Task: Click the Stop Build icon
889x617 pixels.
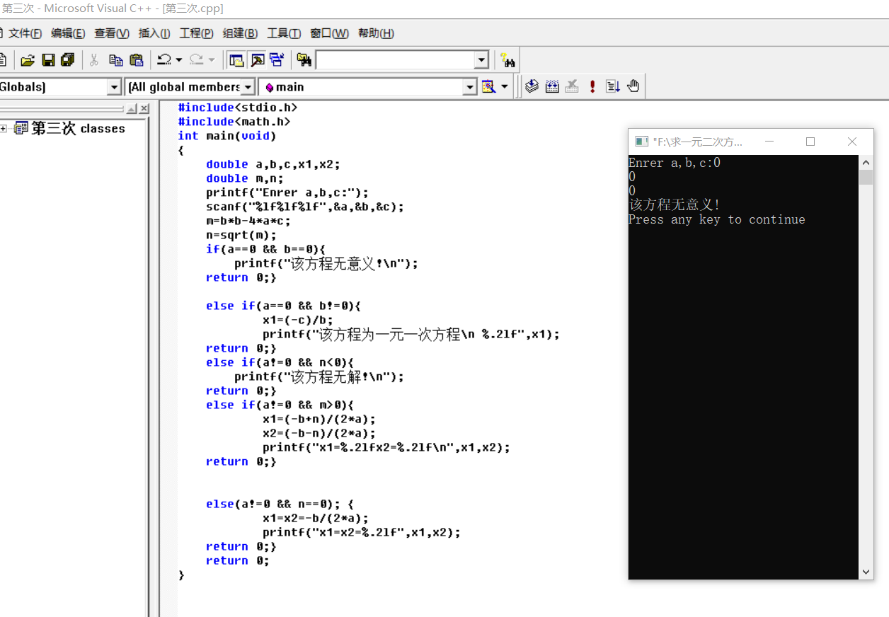Action: pyautogui.click(x=572, y=86)
